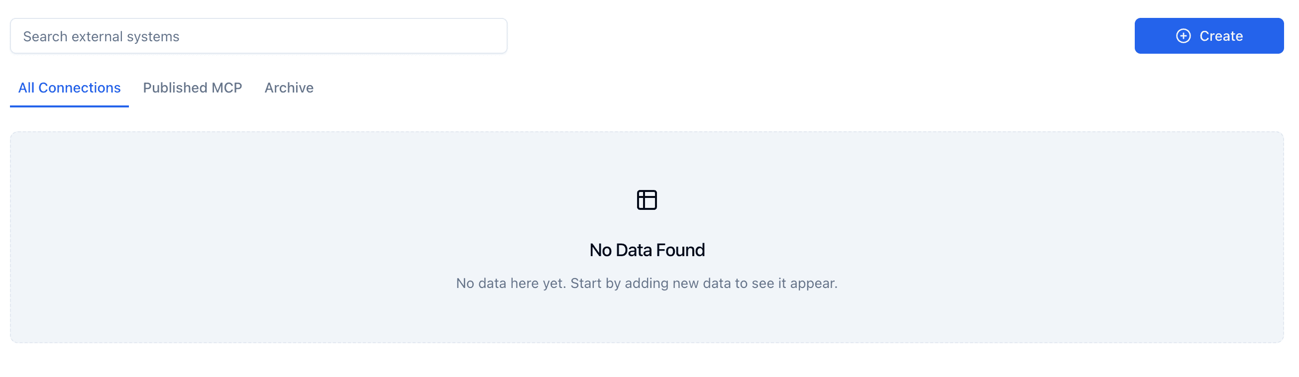Click the No Data Found heading text
1299x377 pixels.
(647, 250)
